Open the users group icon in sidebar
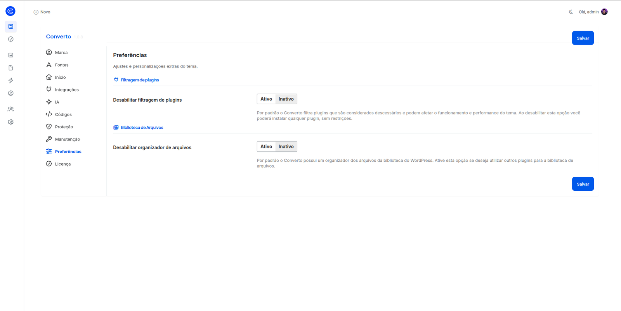621x311 pixels. pos(11,109)
